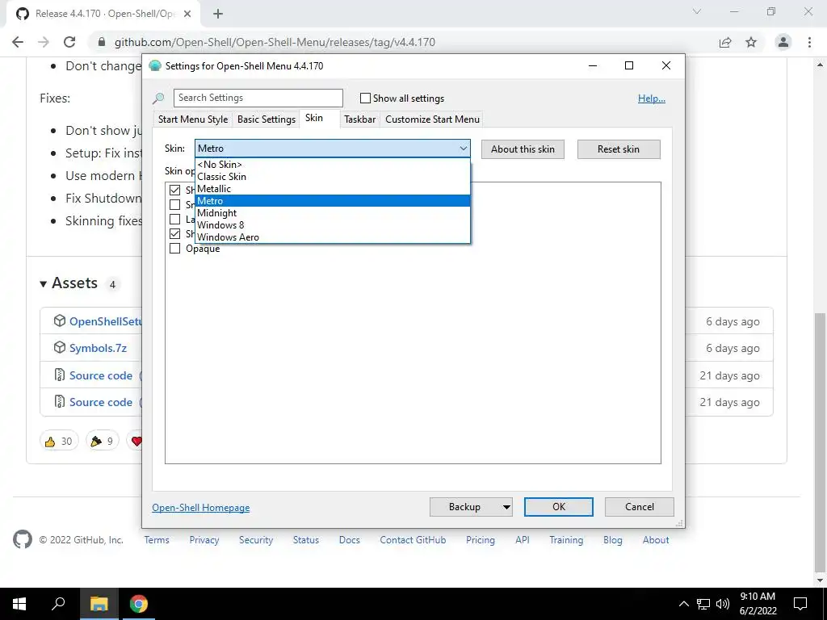Click the taskbar clock showing 9:10 AM
The width and height of the screenshot is (827, 620).
tap(758, 604)
